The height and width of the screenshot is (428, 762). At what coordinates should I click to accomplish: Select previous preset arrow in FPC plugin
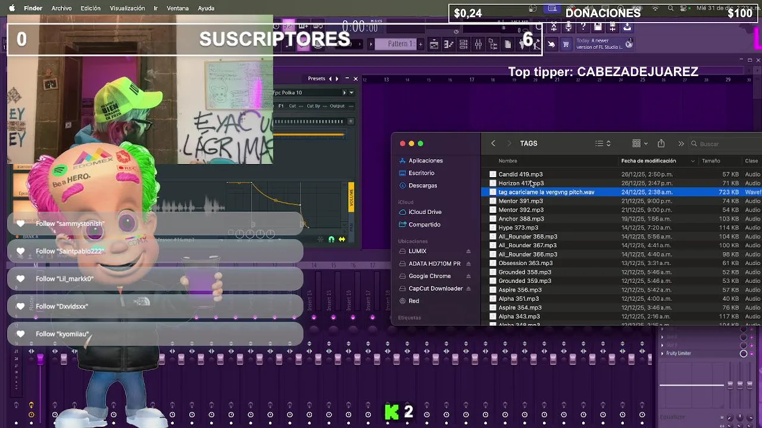[330, 78]
